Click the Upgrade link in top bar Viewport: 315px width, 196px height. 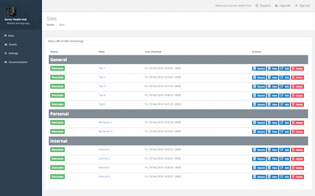pos(283,5)
